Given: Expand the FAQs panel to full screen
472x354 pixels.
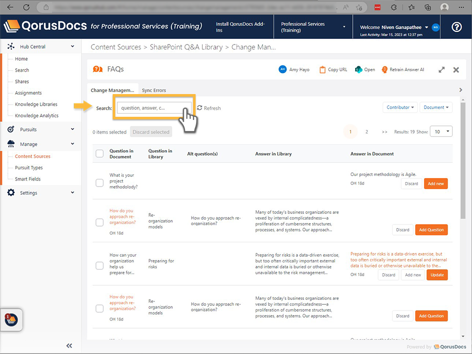Looking at the screenshot, I should point(441,70).
